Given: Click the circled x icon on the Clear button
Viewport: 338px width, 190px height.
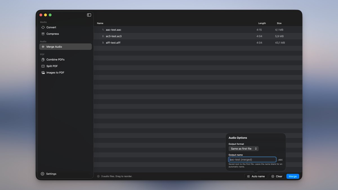Looking at the screenshot, I should [x=273, y=176].
